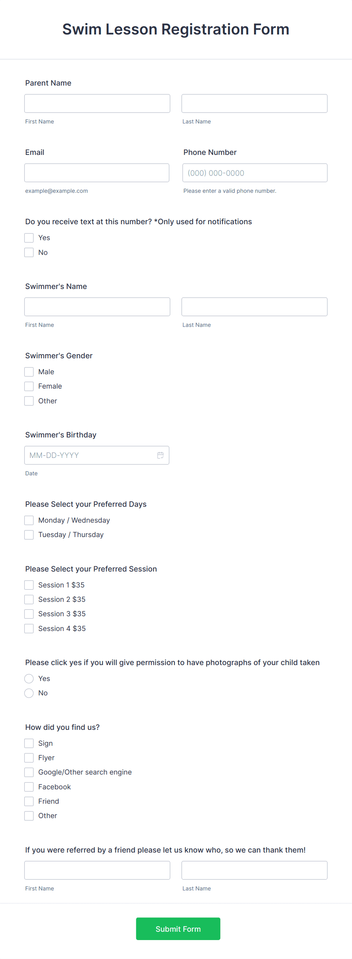Check Facebook under how did you find us
Viewport: 352px width, 959px height.
pos(29,786)
